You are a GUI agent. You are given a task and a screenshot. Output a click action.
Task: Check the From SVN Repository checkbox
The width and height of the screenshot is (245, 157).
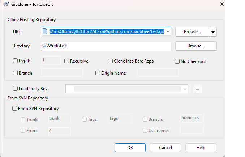[x=14, y=109]
